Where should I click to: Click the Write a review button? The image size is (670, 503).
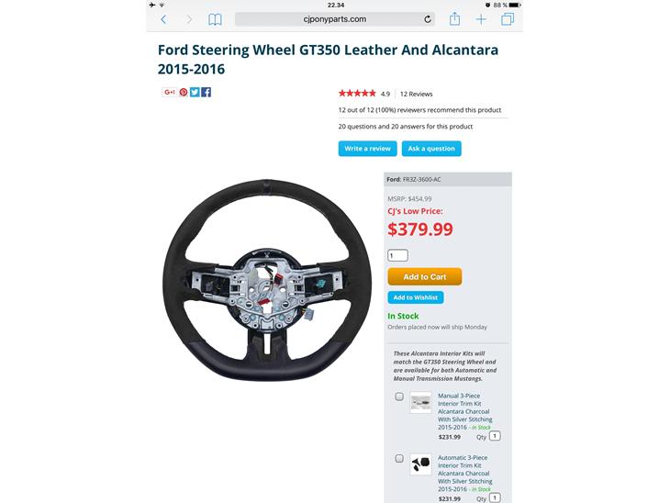367,149
